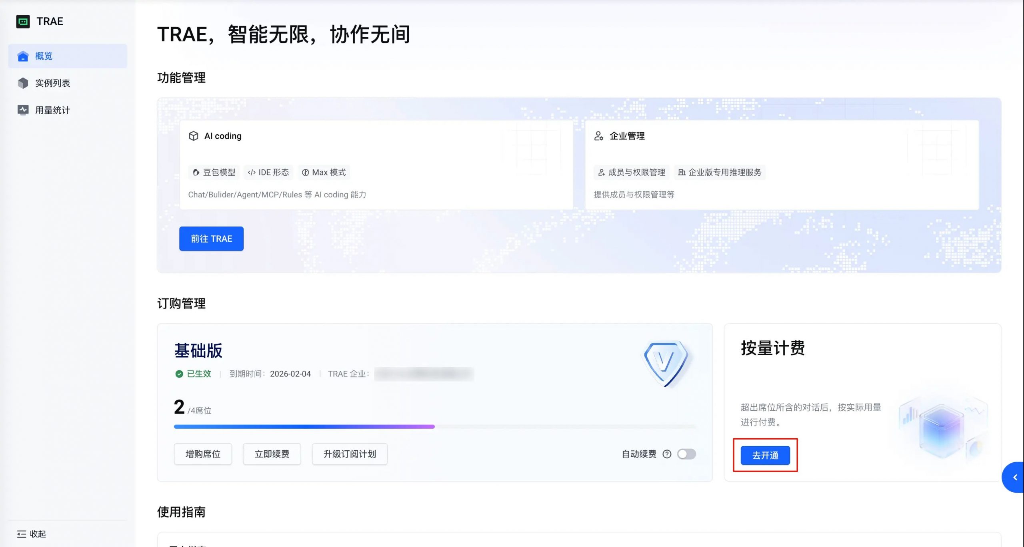
Task: Click the Chat/Bulider/Agent/MCP/Rules description text
Action: tap(277, 195)
